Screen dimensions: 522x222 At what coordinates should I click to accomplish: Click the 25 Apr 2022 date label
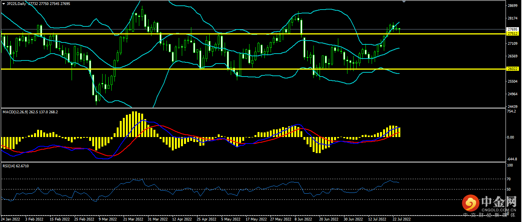[x=207, y=219]
